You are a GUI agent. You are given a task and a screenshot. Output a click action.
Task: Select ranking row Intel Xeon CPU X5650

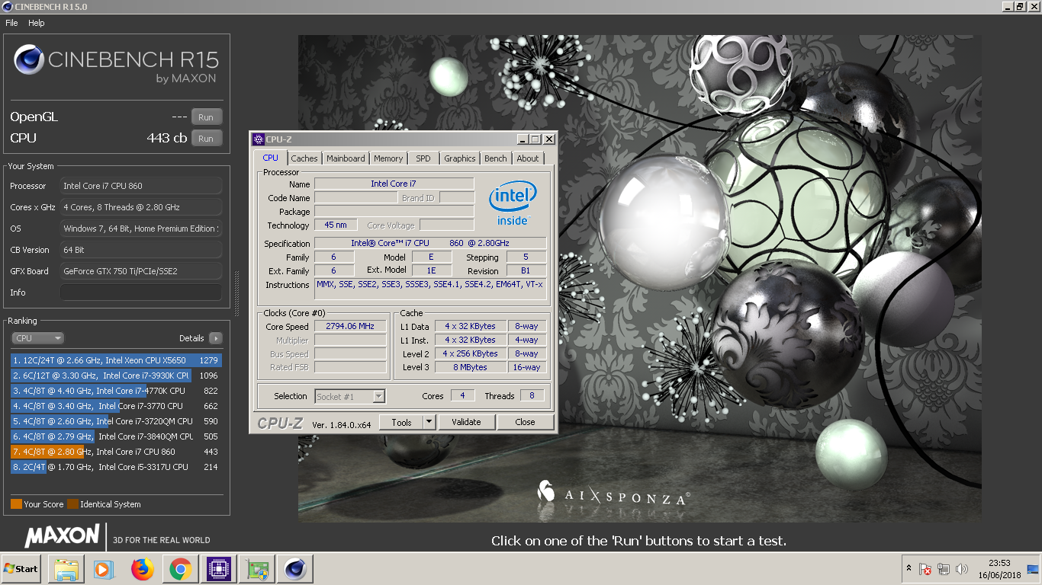(x=116, y=360)
